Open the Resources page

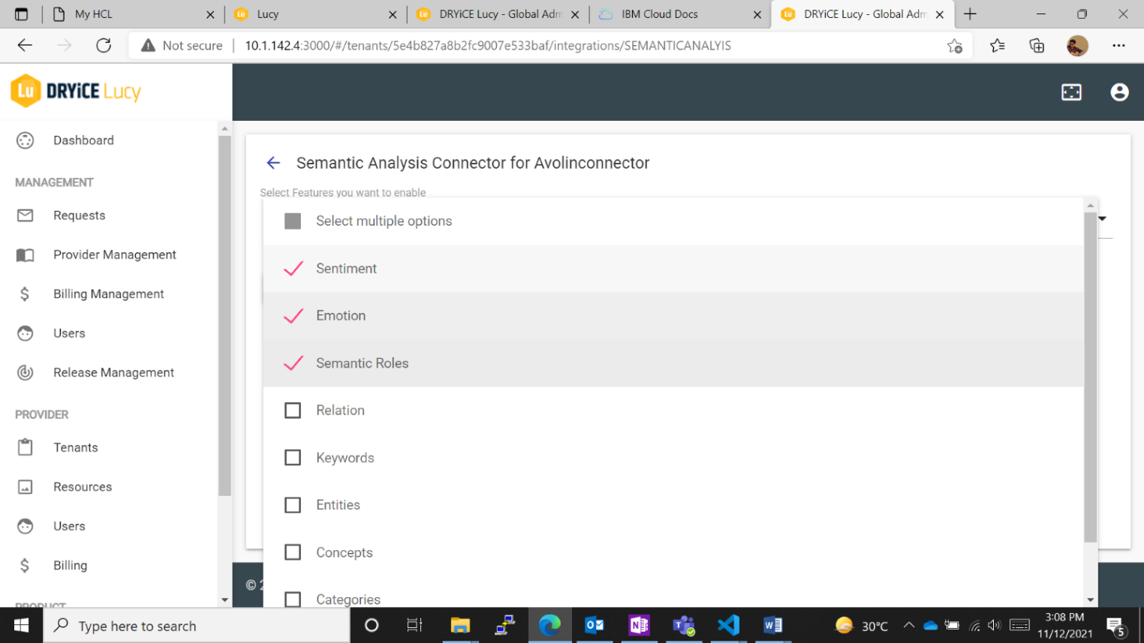tap(83, 487)
